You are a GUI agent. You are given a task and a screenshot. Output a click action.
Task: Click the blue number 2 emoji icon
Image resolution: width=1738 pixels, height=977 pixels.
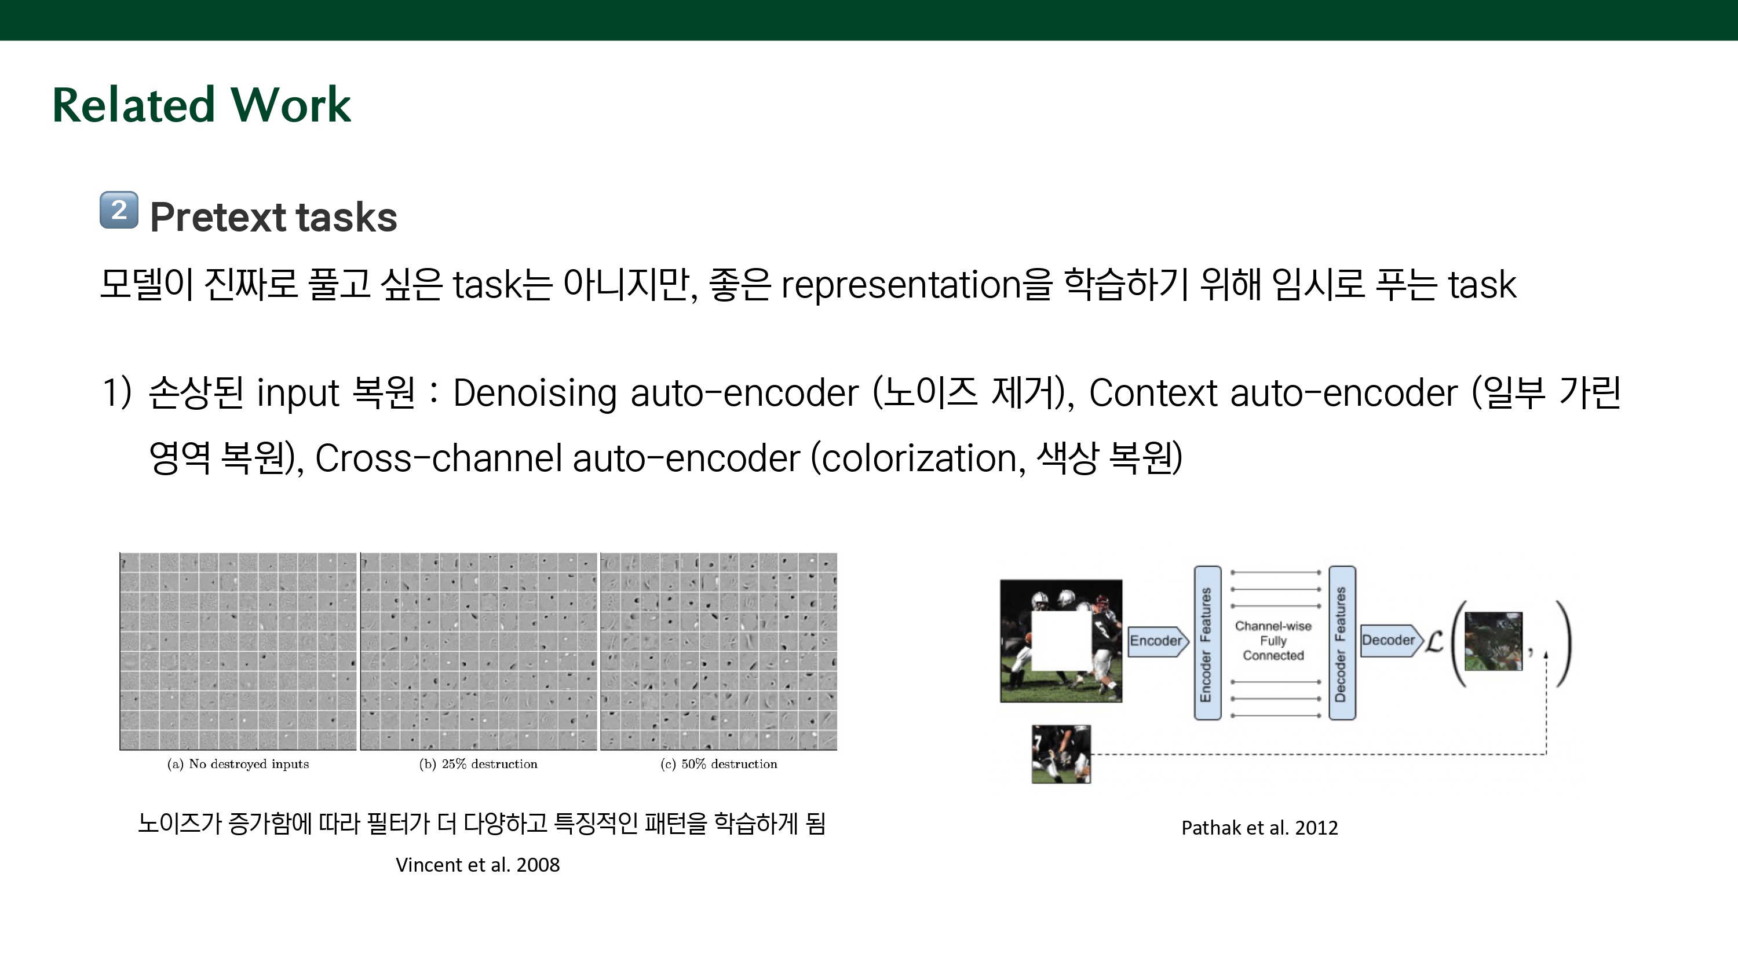pyautogui.click(x=119, y=210)
